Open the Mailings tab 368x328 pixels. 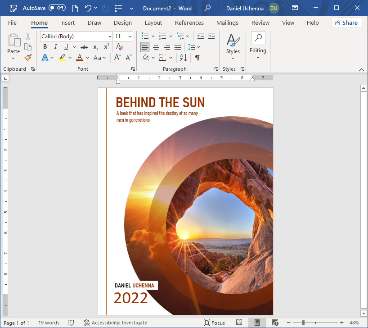(227, 23)
